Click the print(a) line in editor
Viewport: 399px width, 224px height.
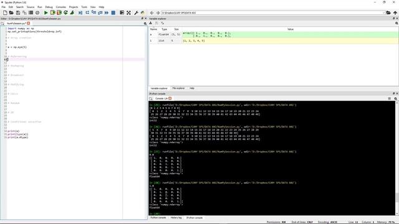(14, 131)
